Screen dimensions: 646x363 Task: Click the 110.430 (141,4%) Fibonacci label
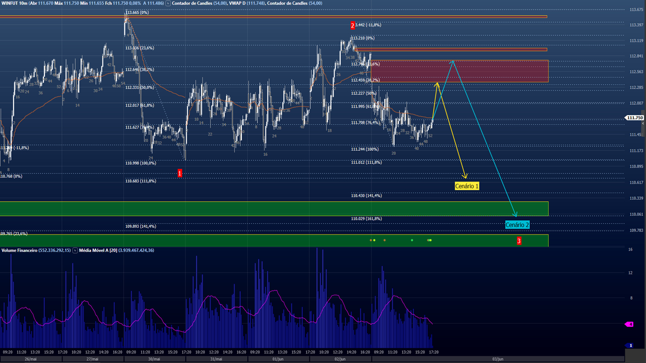[x=366, y=196]
